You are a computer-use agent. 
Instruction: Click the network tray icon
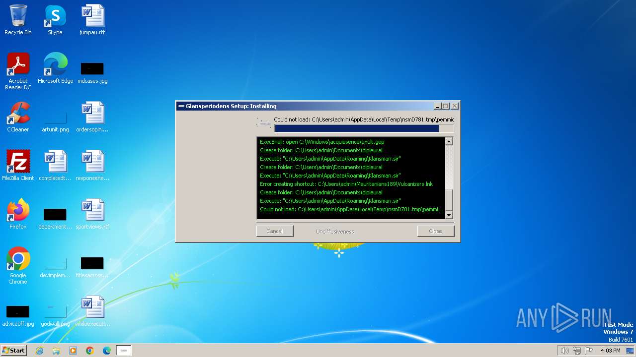[x=577, y=351]
